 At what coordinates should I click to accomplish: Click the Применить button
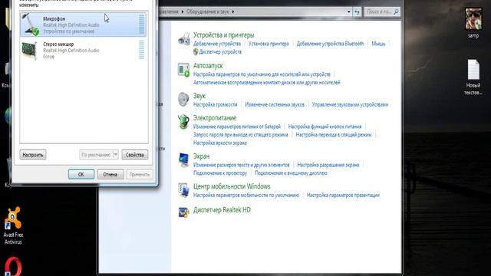pos(140,174)
